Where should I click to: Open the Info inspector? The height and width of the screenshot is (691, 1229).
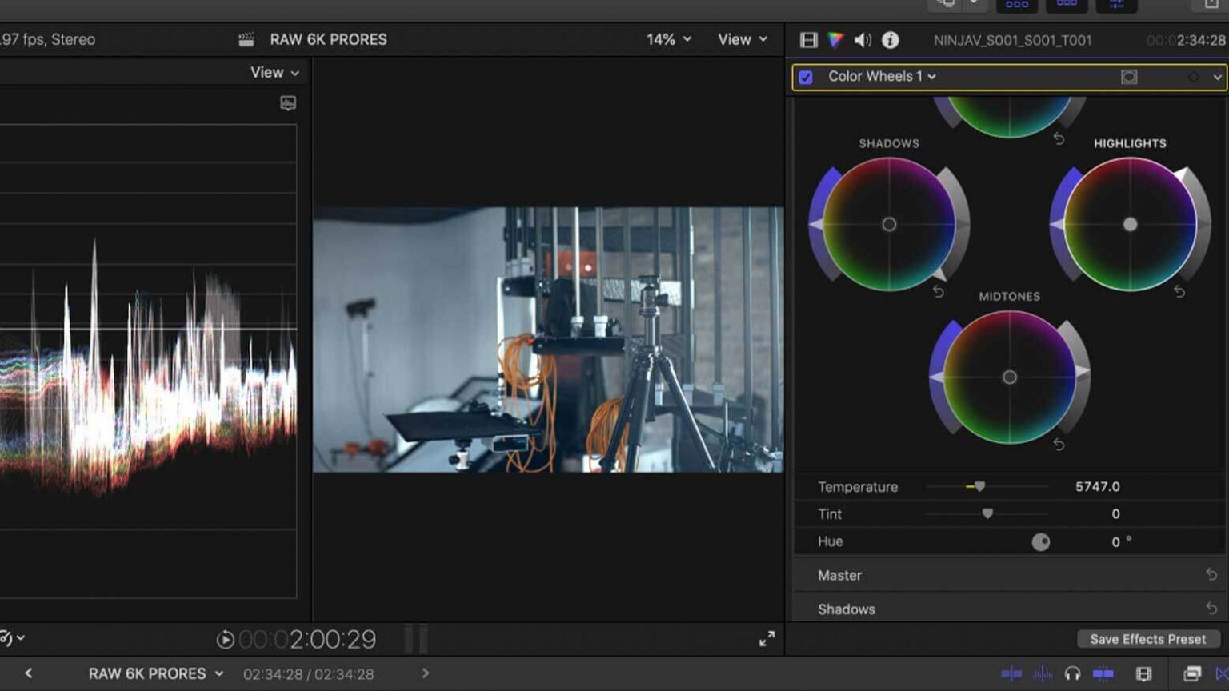coord(889,39)
